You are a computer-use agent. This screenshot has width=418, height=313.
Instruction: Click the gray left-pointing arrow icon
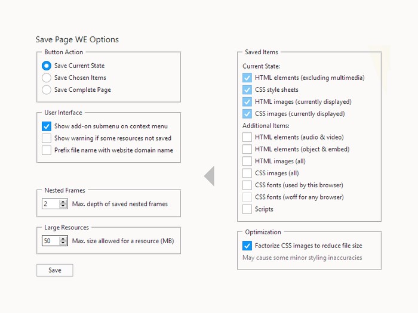point(209,176)
